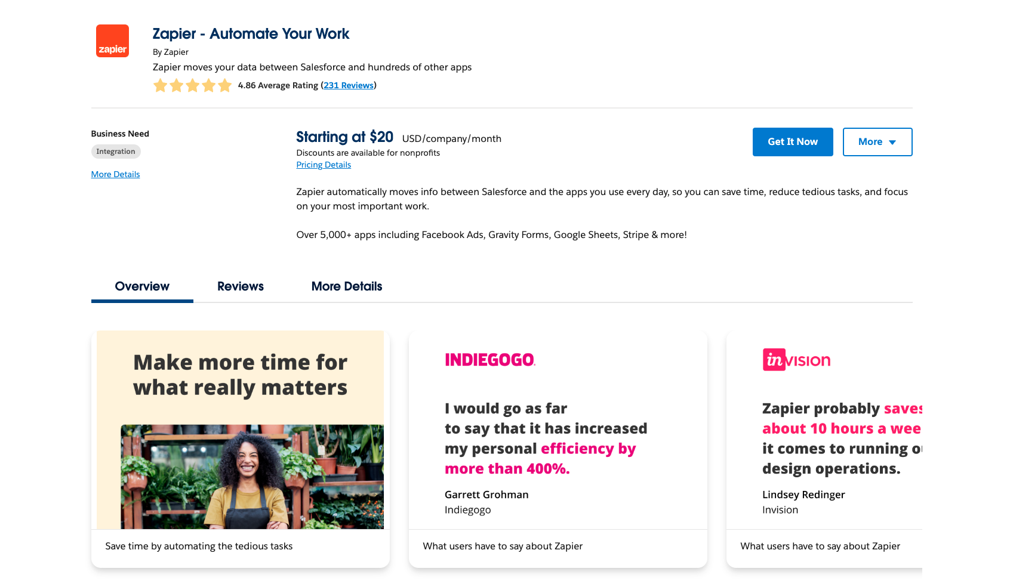Click the Starting at $20 price text

(344, 137)
